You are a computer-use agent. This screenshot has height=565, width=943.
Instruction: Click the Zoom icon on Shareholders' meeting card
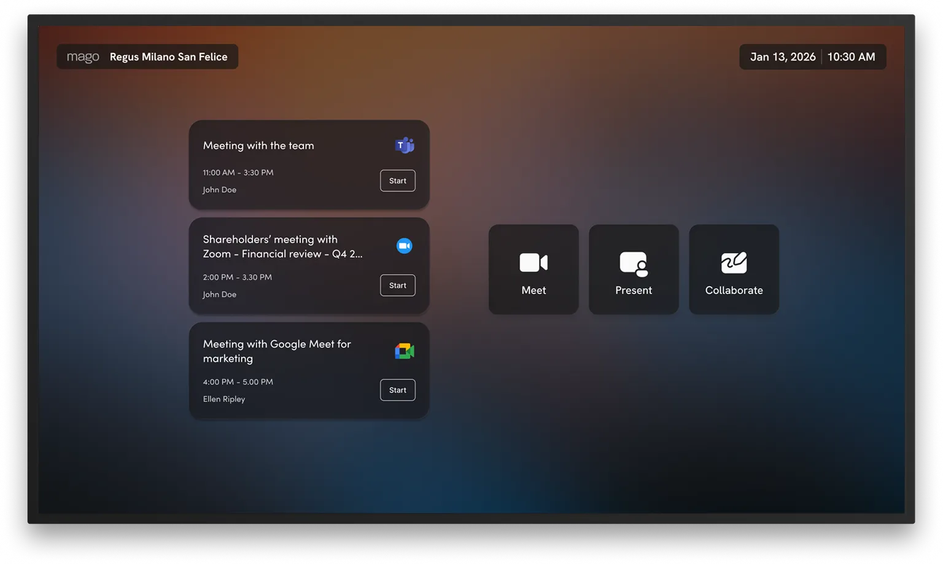(404, 246)
